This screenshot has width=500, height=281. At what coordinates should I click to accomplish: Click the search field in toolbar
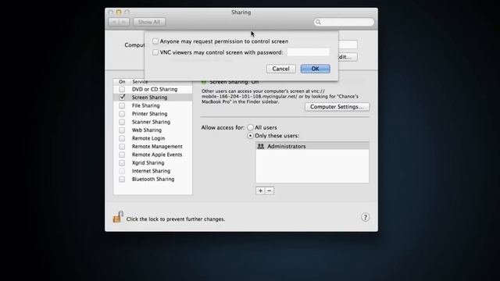[344, 22]
